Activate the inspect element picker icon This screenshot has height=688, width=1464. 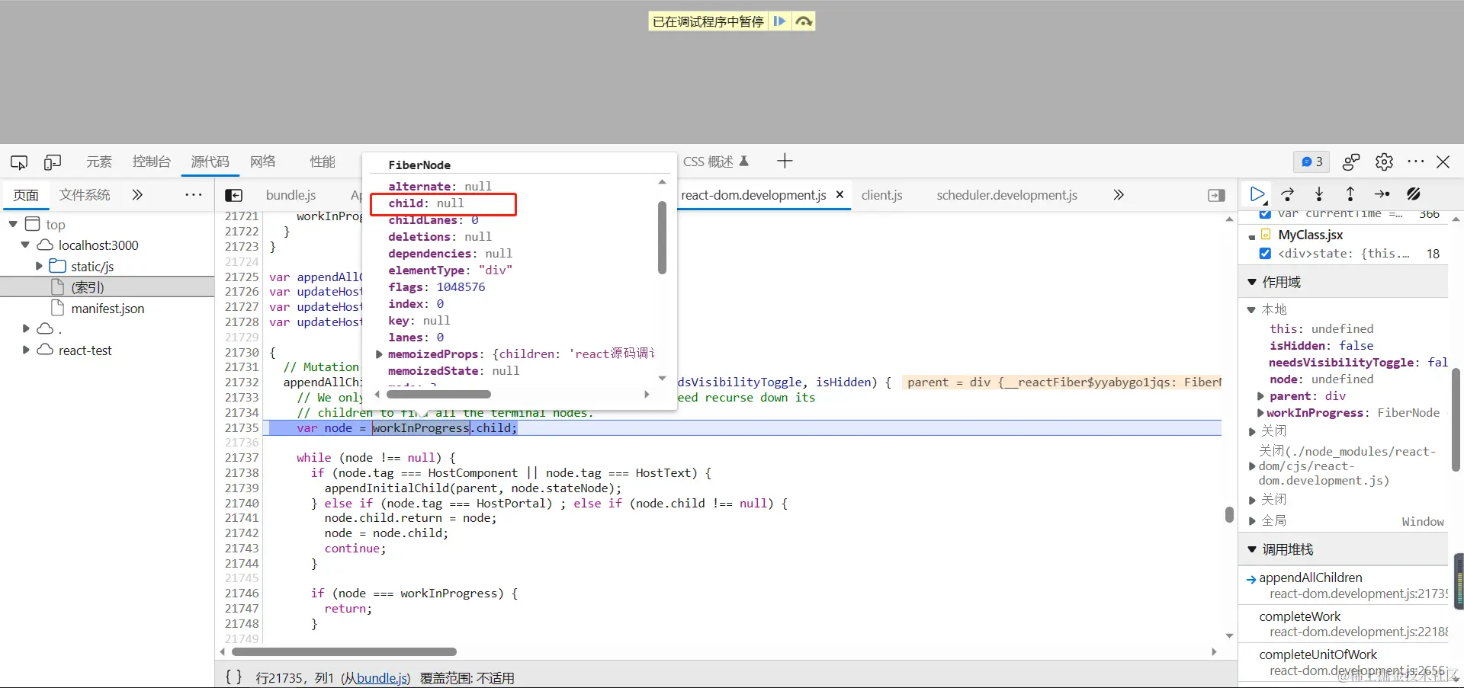coord(19,162)
